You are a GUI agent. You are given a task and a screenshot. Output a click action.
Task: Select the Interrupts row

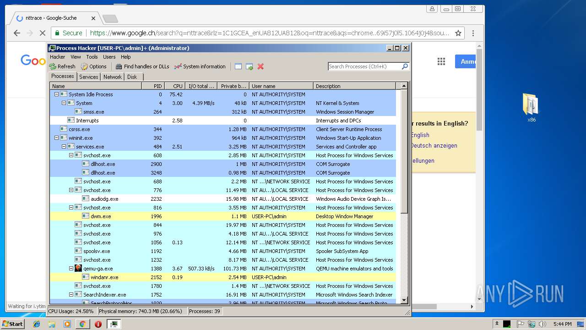pos(223,121)
